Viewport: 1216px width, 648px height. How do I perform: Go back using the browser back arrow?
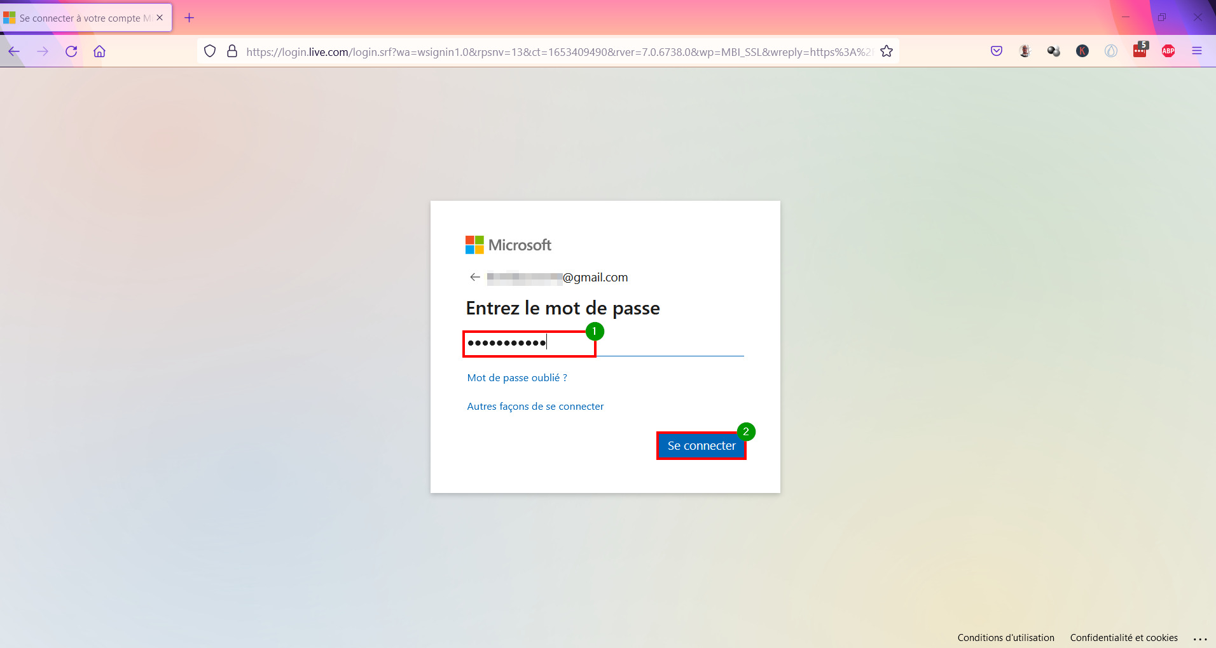click(x=14, y=51)
